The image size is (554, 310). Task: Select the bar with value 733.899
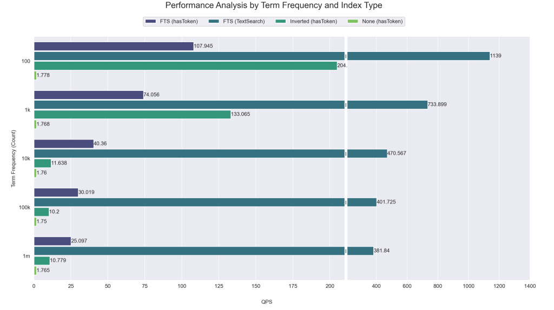point(230,104)
